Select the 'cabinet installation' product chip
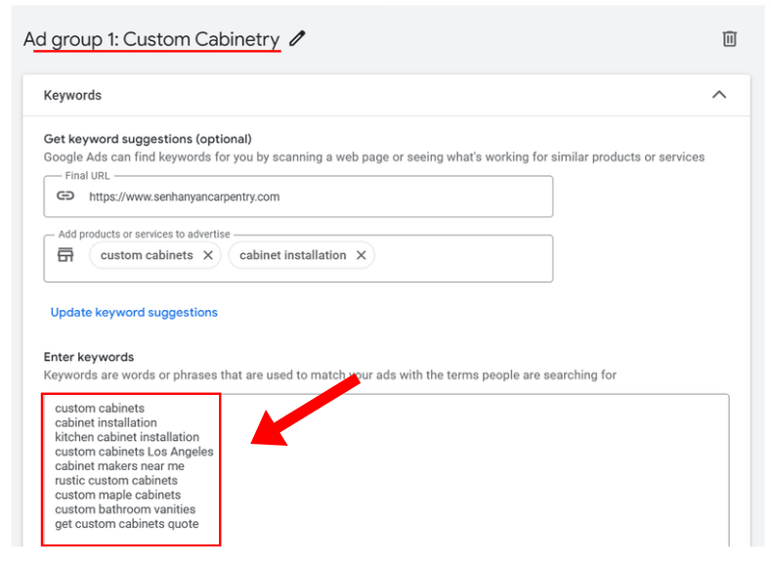The height and width of the screenshot is (567, 771). point(292,255)
